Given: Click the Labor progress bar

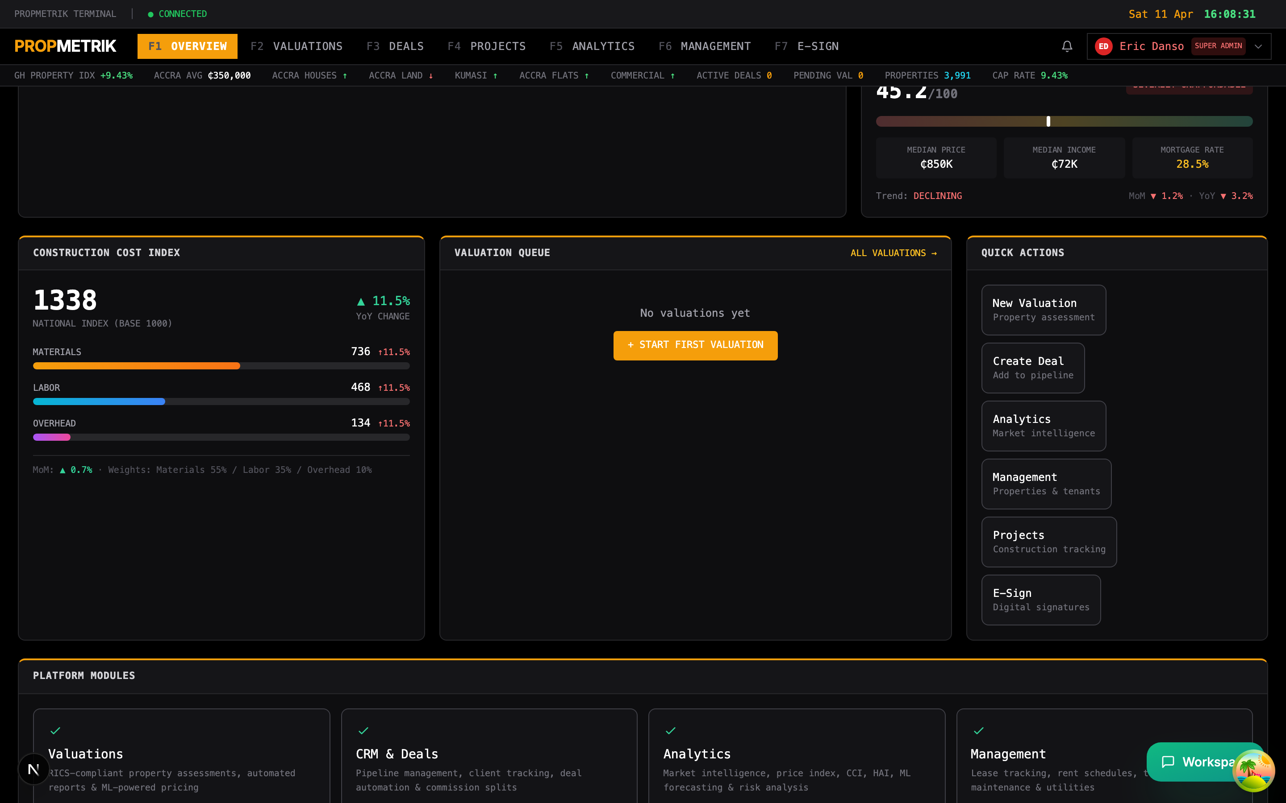Looking at the screenshot, I should (221, 401).
